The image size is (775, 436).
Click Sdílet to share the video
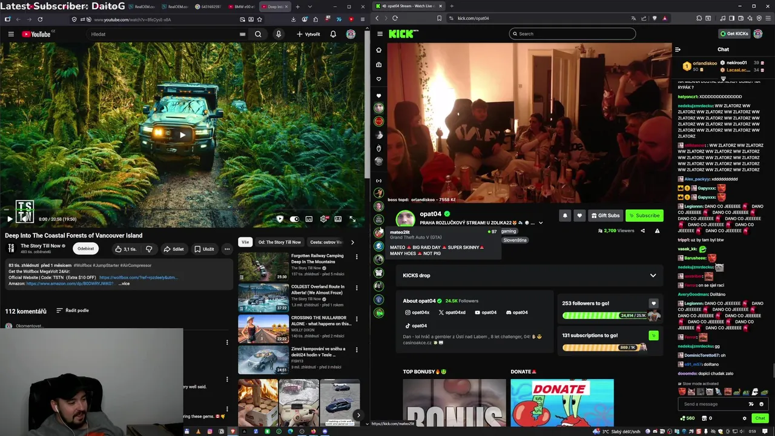pos(173,249)
